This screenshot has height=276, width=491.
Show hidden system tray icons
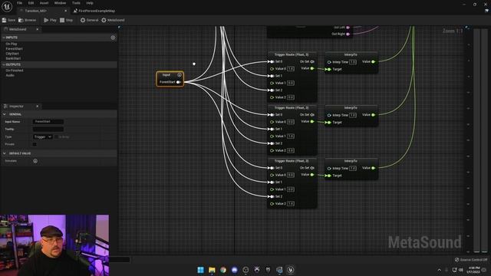click(439, 270)
